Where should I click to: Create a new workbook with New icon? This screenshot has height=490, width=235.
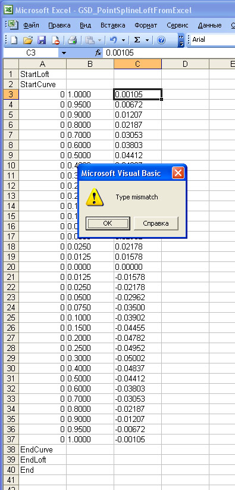coord(14,39)
